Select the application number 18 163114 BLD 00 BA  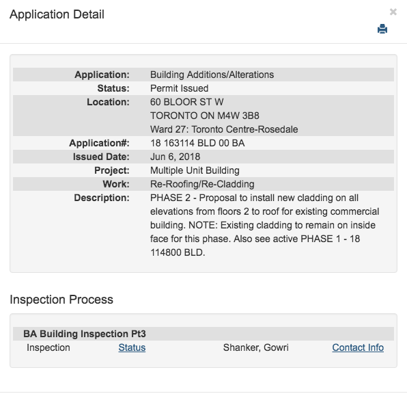click(197, 143)
